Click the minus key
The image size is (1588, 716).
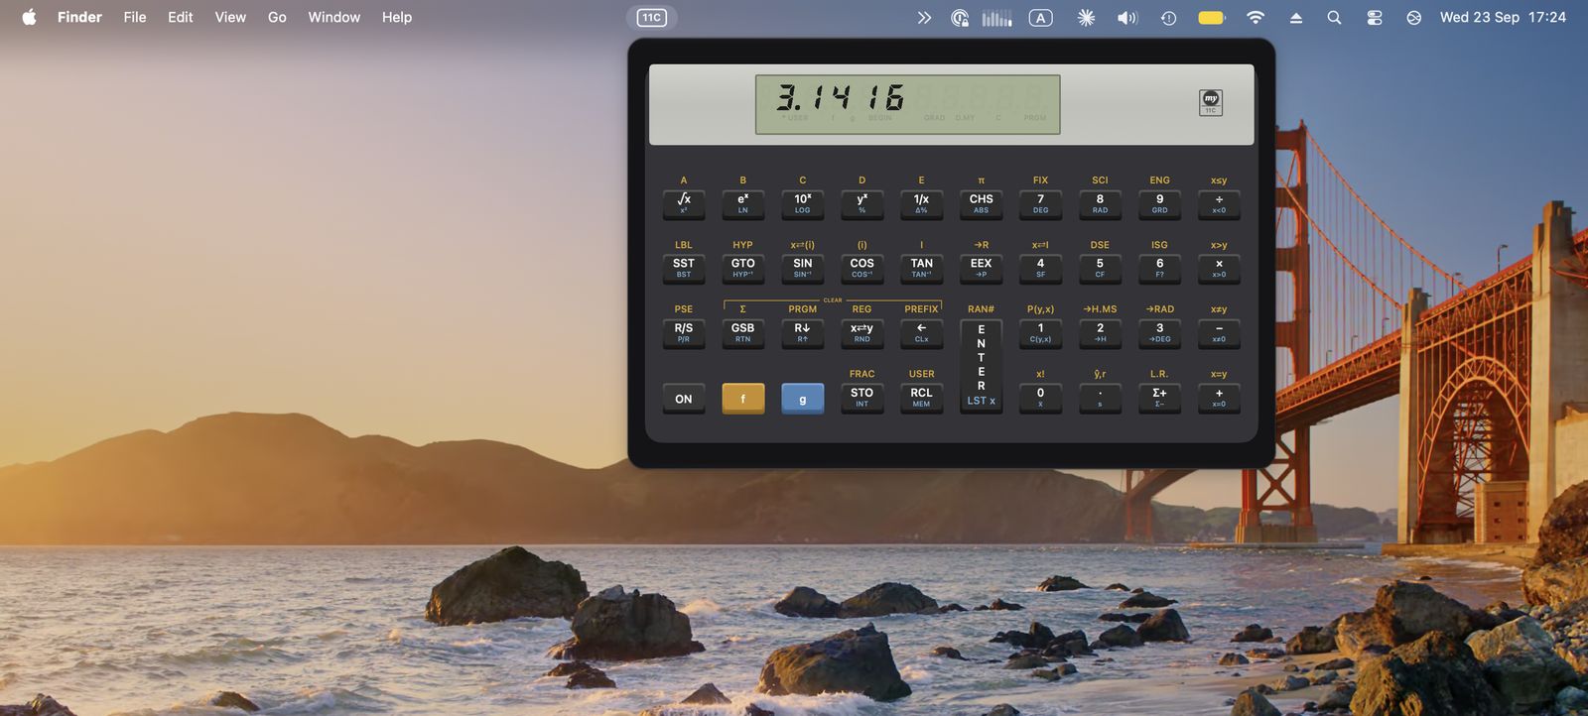tap(1220, 332)
